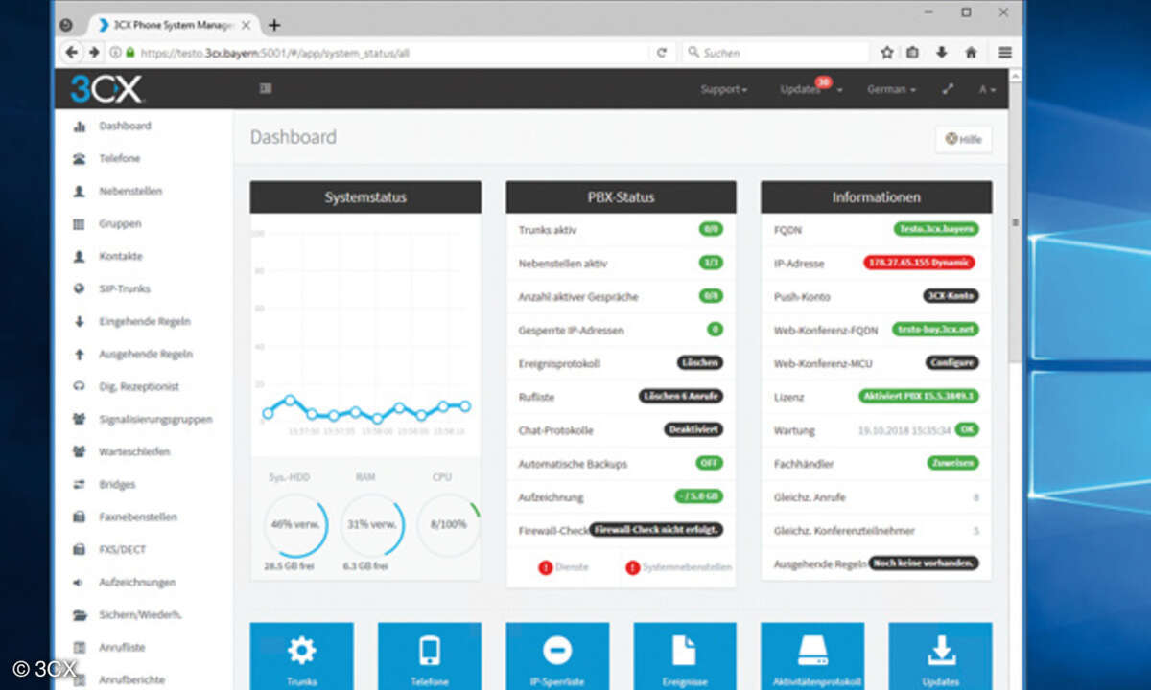Open the SIP-Trunks globe icon
Image resolution: width=1151 pixels, height=690 pixels.
pyautogui.click(x=79, y=288)
